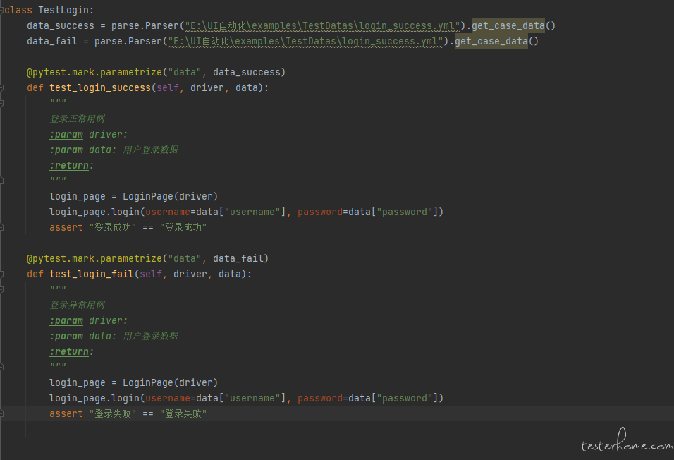The image size is (674, 460).
Task: Click LoginPage(driver) inside test_login_fail
Action: pyautogui.click(x=170, y=383)
